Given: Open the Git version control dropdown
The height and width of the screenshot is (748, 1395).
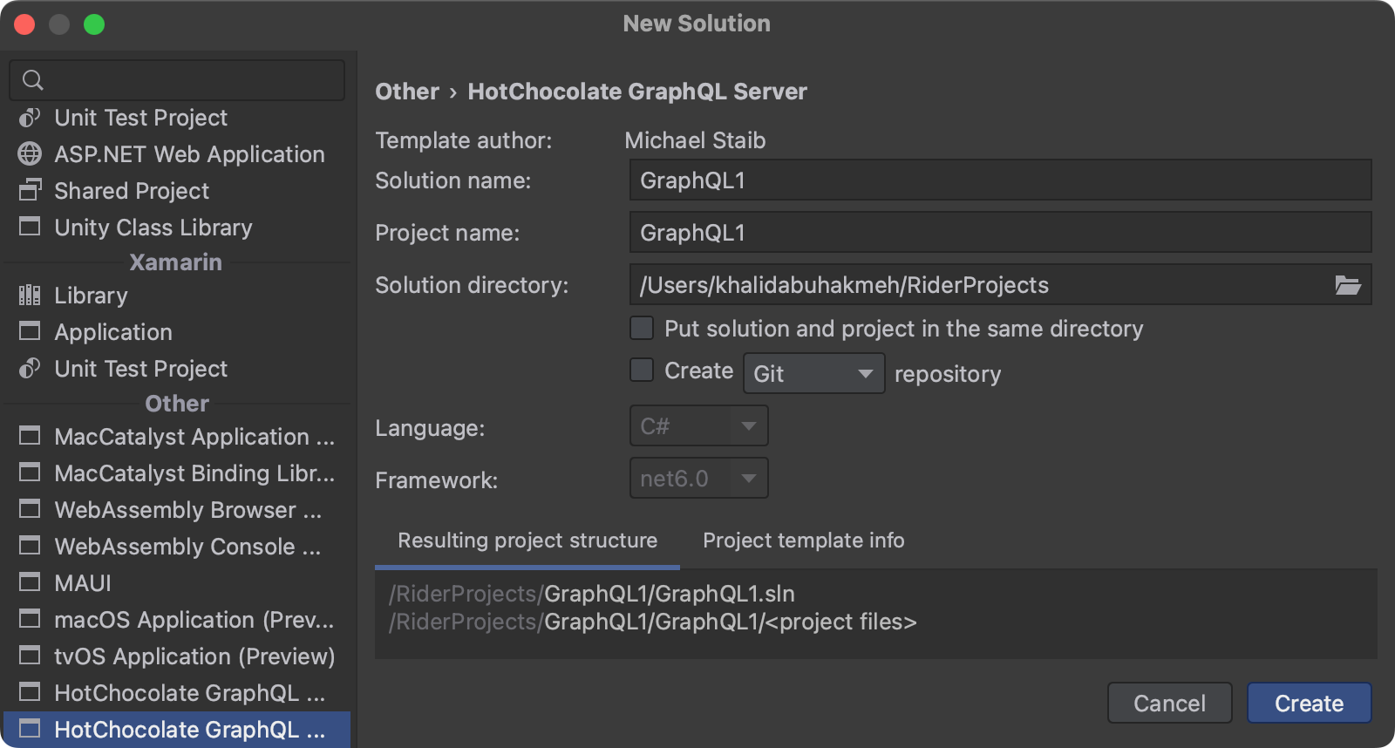Looking at the screenshot, I should 813,373.
